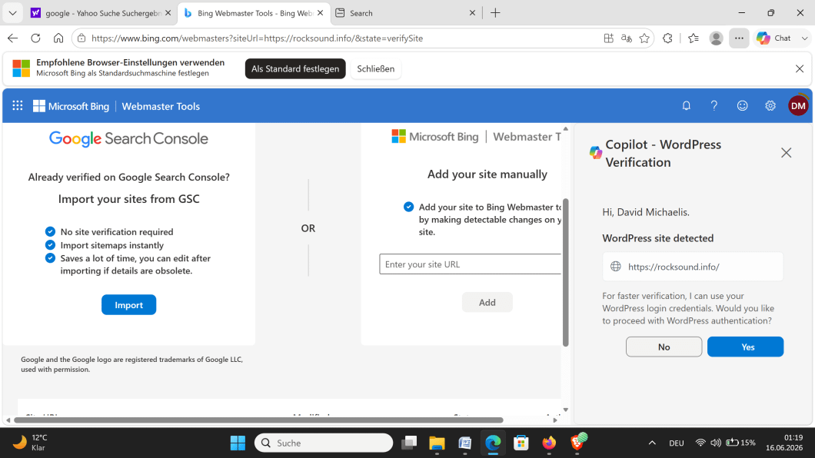
Task: Open the Webmaster Tools help icon
Action: [714, 106]
